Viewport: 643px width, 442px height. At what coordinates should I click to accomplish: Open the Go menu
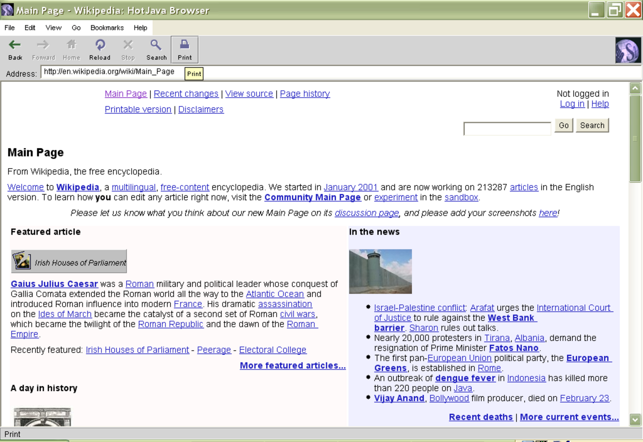(76, 28)
